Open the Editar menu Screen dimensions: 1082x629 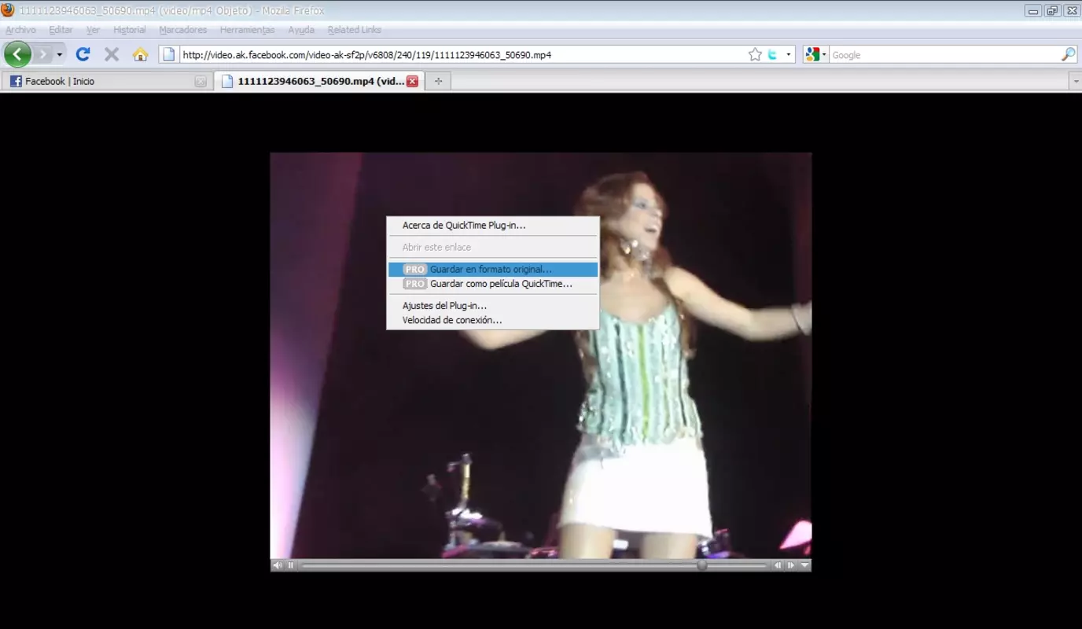pos(61,30)
